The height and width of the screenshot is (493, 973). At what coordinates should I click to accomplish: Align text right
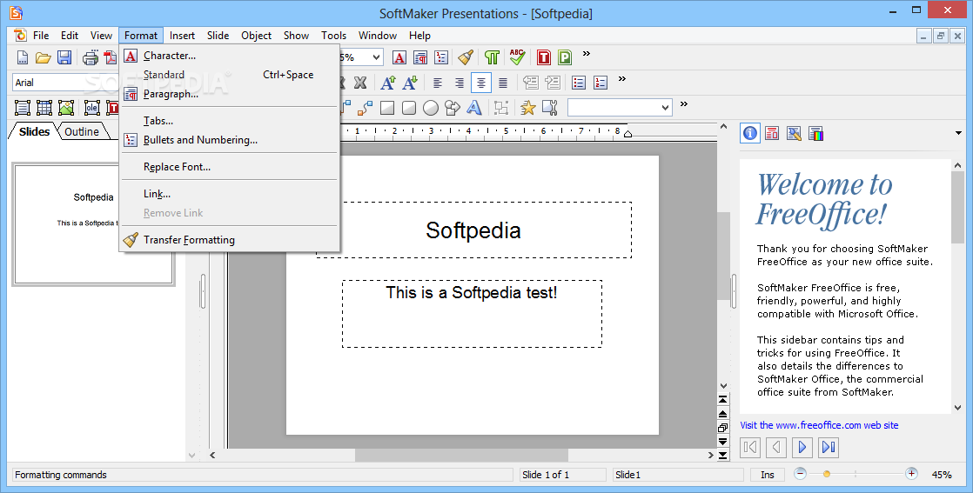click(460, 83)
